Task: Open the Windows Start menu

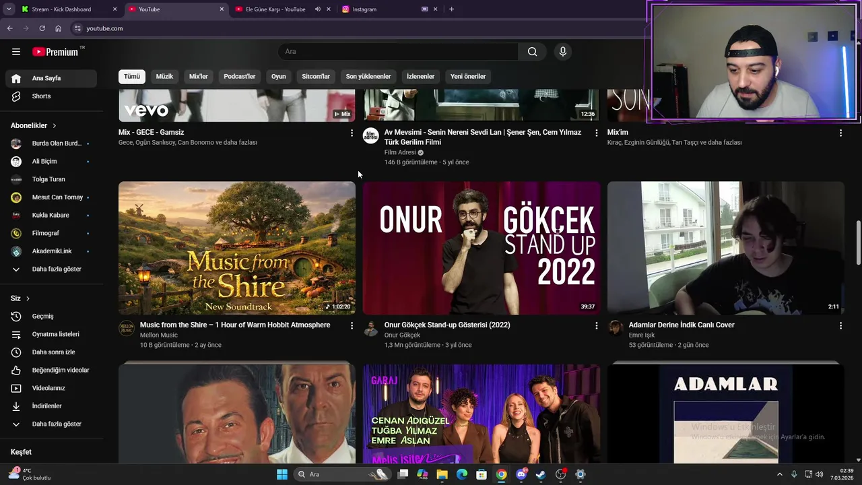Action: click(x=281, y=474)
